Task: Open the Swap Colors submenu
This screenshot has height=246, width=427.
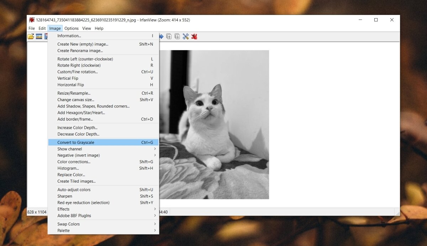Action: [x=68, y=224]
